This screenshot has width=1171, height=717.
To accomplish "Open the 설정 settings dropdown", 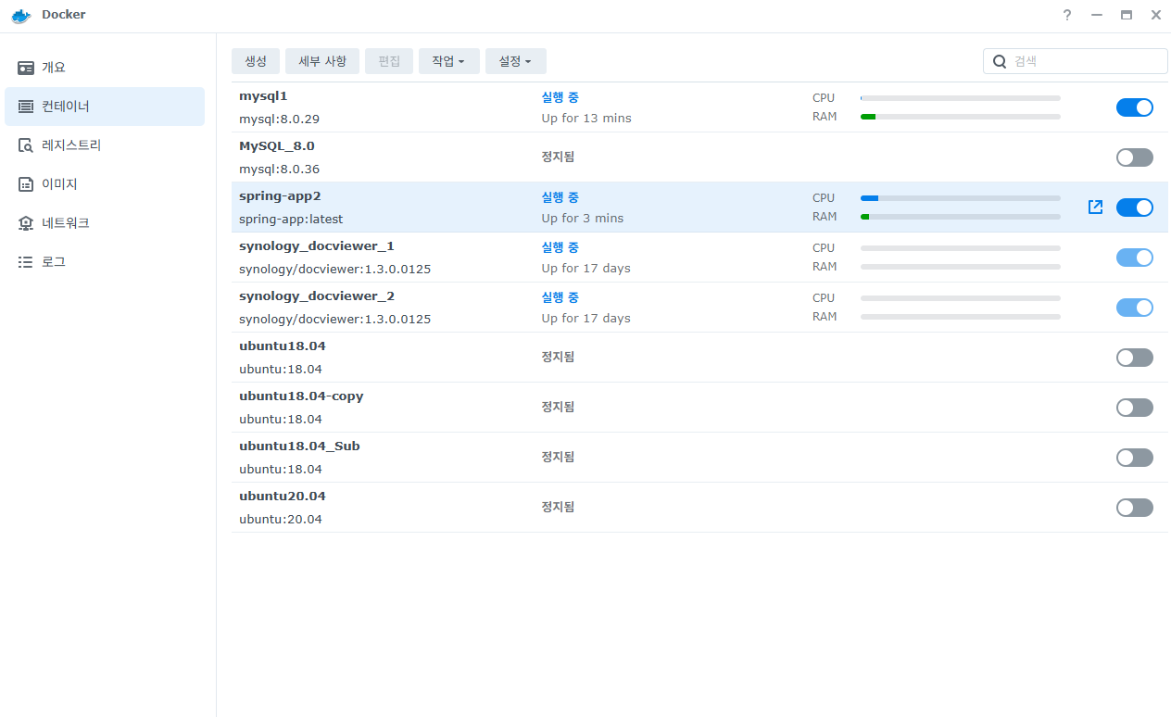I will (x=516, y=61).
